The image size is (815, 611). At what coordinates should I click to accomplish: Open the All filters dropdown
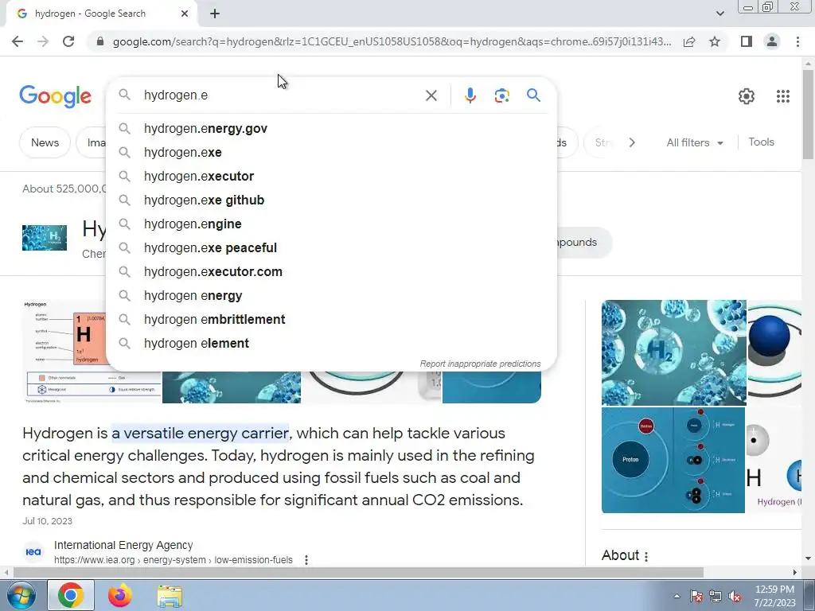coord(694,142)
